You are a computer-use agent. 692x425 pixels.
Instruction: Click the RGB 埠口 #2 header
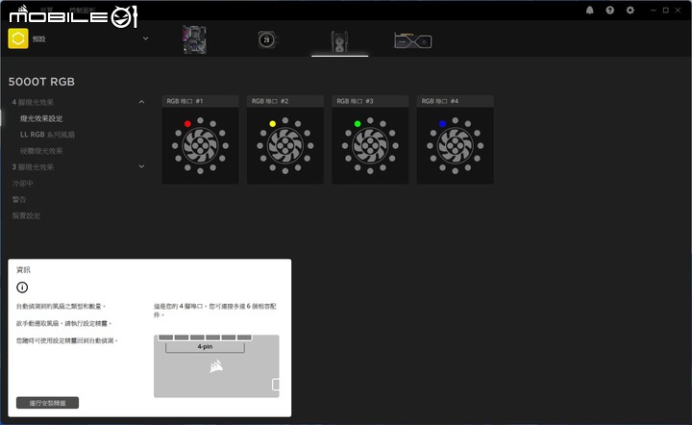[x=285, y=101]
